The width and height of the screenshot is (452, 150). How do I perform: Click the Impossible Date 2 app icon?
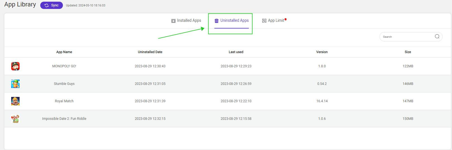pos(15,119)
